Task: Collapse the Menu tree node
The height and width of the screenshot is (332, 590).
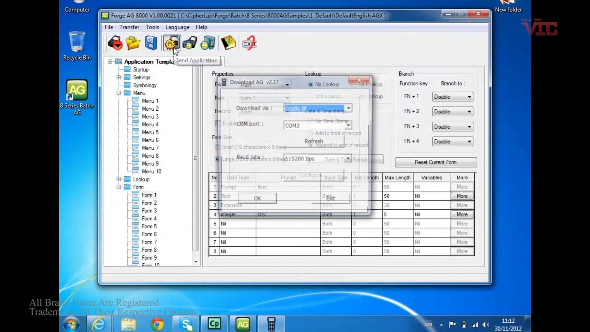Action: (118, 93)
